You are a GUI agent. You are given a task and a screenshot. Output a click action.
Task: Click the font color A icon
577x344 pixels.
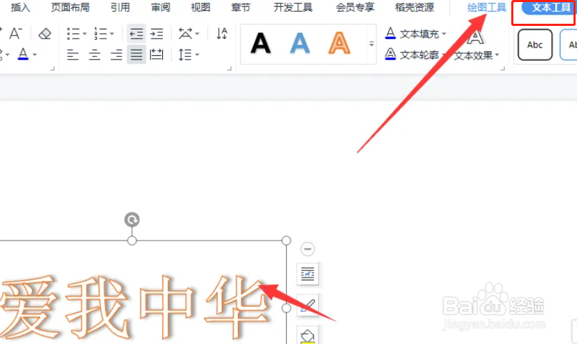(23, 54)
